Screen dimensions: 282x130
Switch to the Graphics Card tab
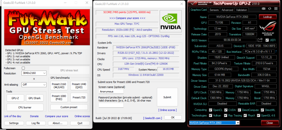(199, 10)
